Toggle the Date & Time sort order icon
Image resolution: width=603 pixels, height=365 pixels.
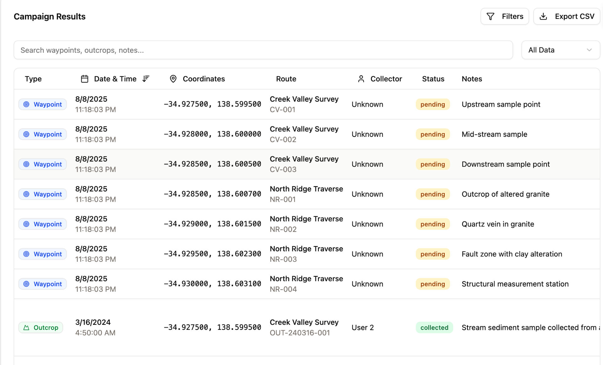coord(146,79)
